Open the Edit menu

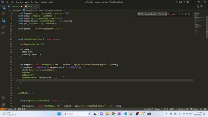[x=12, y=2]
